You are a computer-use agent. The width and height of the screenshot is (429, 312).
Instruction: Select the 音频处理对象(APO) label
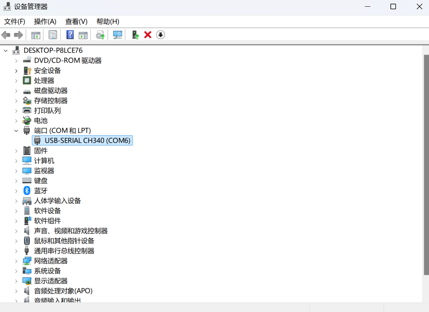click(x=63, y=291)
